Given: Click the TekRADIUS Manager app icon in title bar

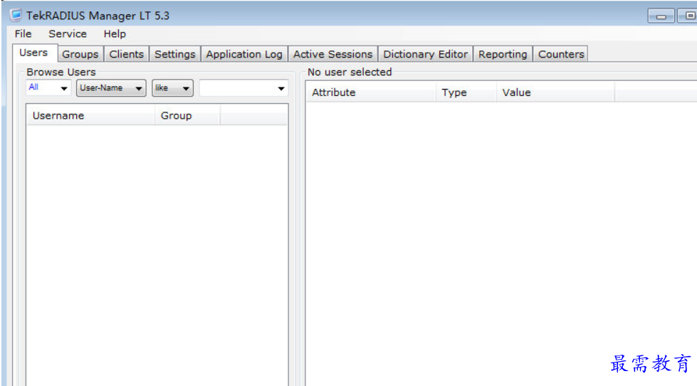Looking at the screenshot, I should 16,15.
